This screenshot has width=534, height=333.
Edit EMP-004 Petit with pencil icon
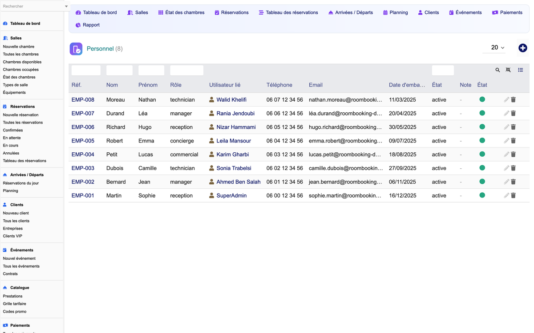(506, 155)
